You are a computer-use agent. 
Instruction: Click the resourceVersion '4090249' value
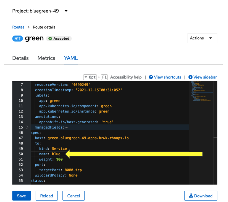(81, 85)
